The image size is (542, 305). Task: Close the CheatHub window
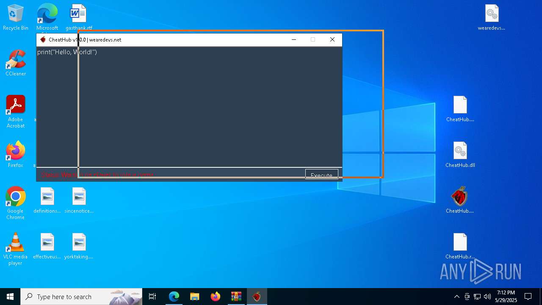[332, 39]
